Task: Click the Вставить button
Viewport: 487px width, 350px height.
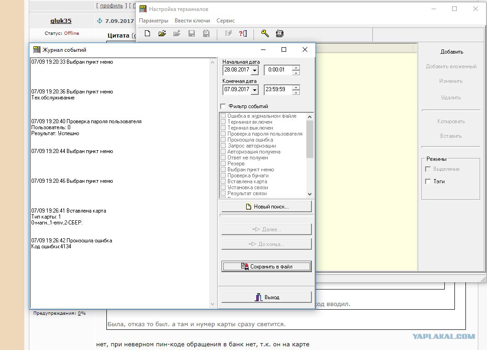Action: pyautogui.click(x=451, y=136)
